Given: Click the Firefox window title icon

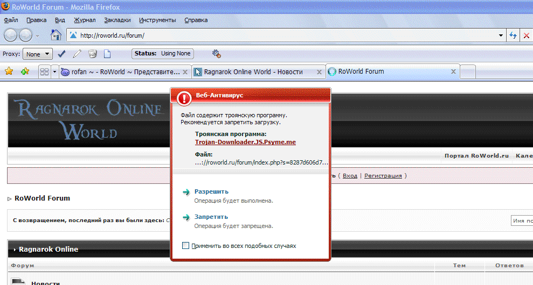Looking at the screenshot, I should coord(5,6).
